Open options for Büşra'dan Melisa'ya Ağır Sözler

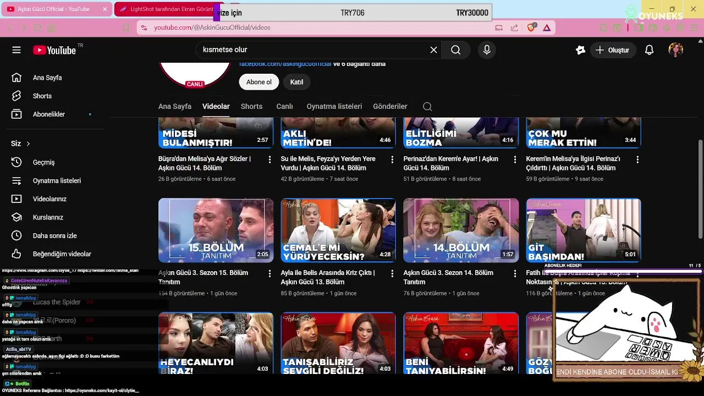(269, 159)
